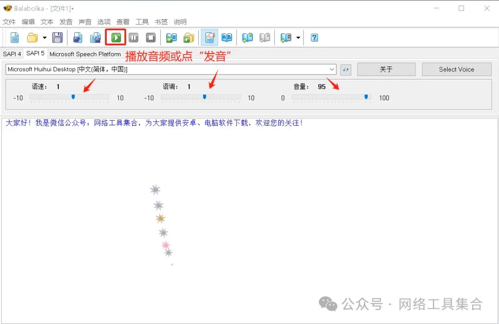Image resolution: width=499 pixels, height=324 pixels.
Task: Open the 说明 menu
Action: click(180, 22)
